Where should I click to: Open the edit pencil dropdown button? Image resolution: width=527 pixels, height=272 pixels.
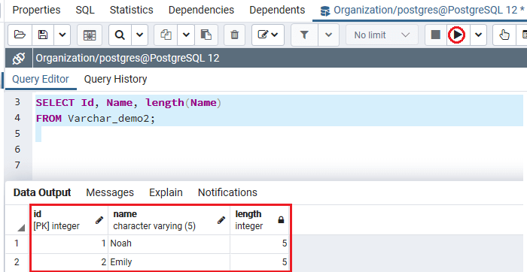pyautogui.click(x=268, y=35)
